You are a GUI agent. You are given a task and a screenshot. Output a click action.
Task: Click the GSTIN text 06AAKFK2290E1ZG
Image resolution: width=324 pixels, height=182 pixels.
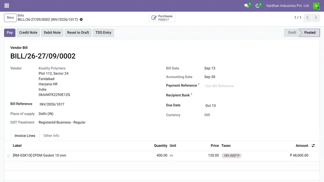click(x=54, y=95)
